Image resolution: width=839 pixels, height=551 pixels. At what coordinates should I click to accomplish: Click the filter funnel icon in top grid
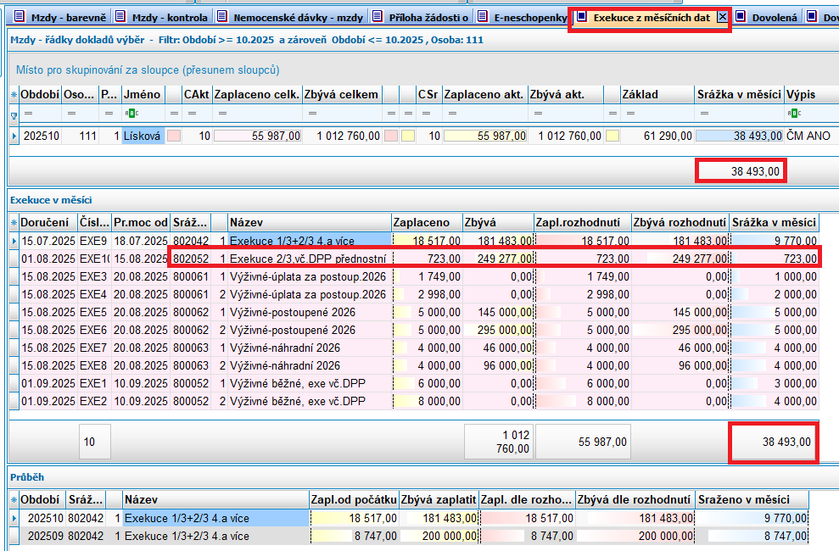point(13,114)
